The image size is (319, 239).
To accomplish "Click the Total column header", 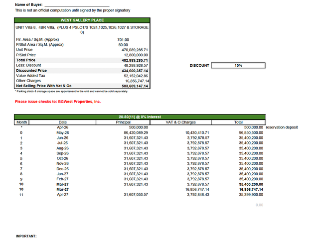I will [x=238, y=122].
